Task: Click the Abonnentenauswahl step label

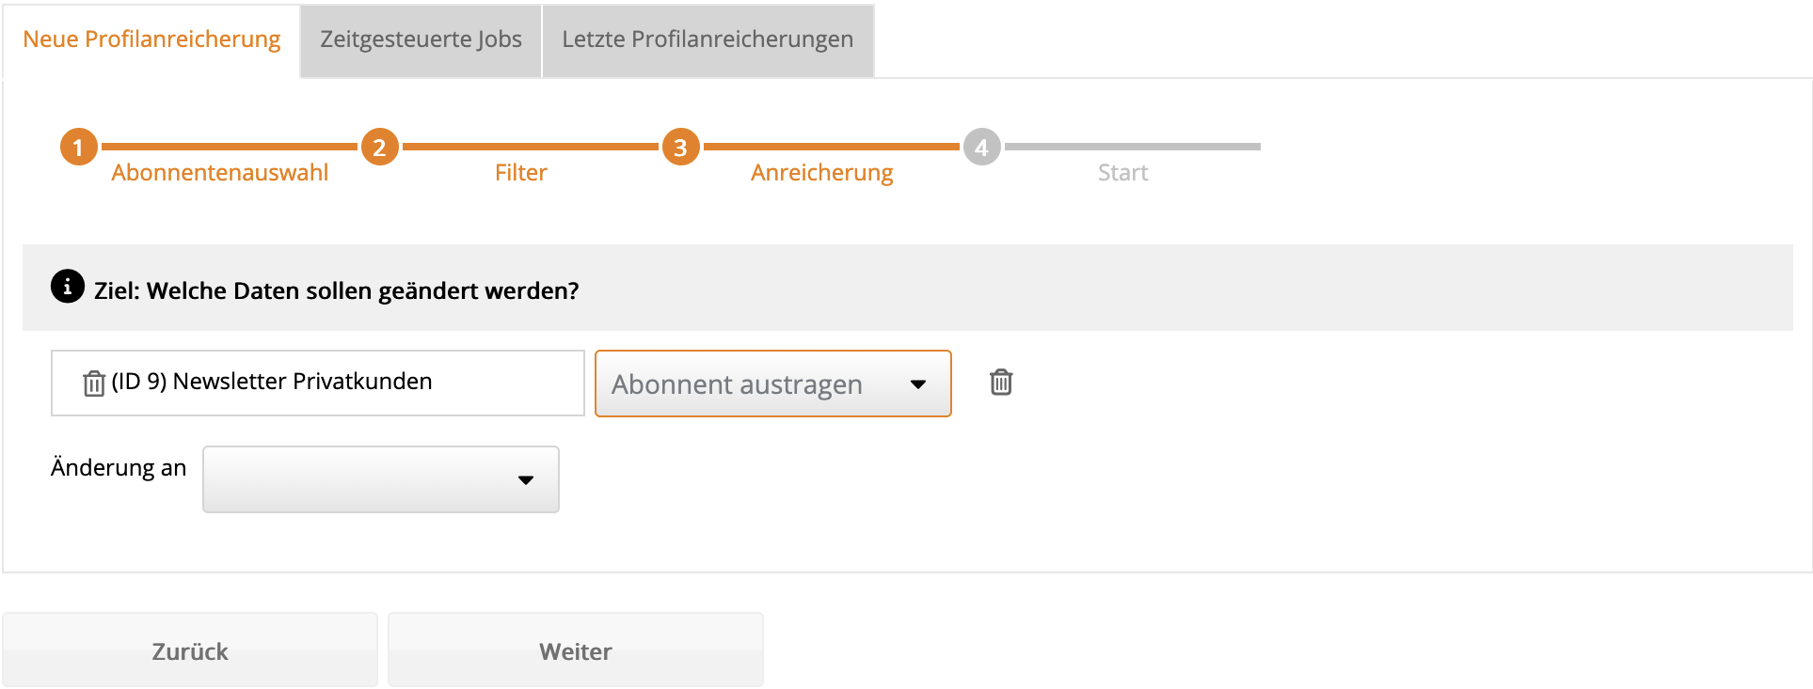Action: click(x=219, y=173)
